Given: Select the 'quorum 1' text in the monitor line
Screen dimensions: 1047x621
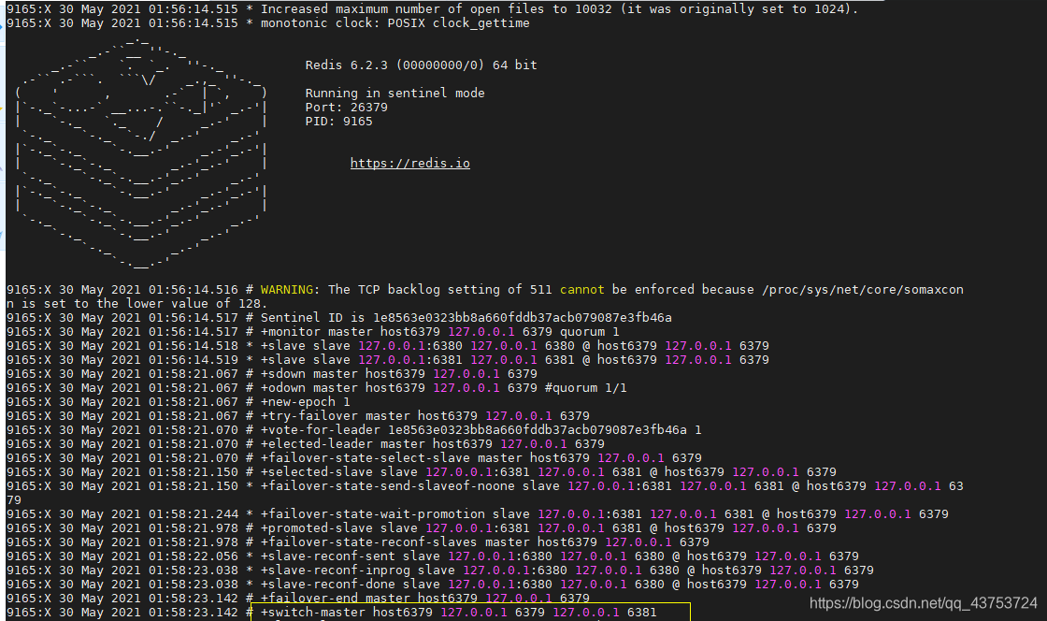Looking at the screenshot, I should tap(590, 332).
